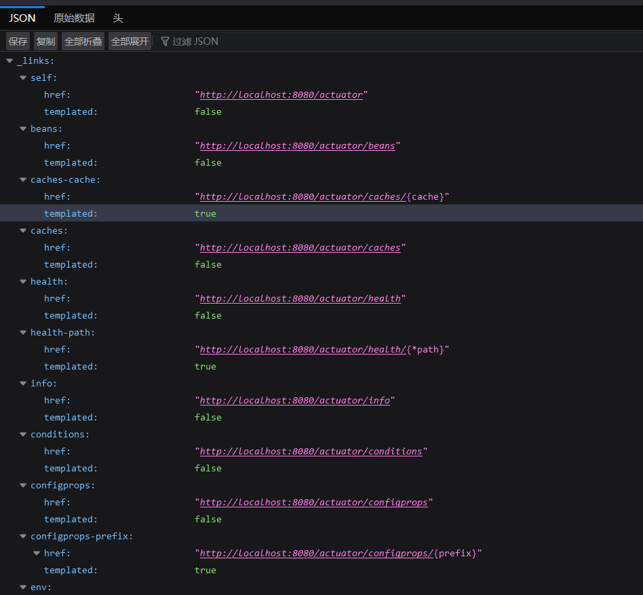Collapse the _links node
This screenshot has height=595, width=643.
(x=9, y=60)
